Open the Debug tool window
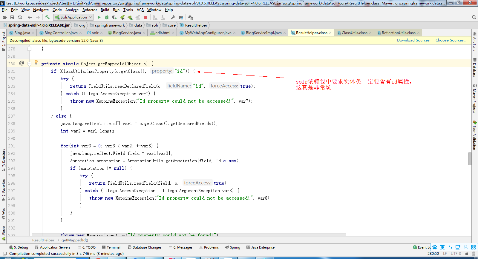 click(19, 247)
